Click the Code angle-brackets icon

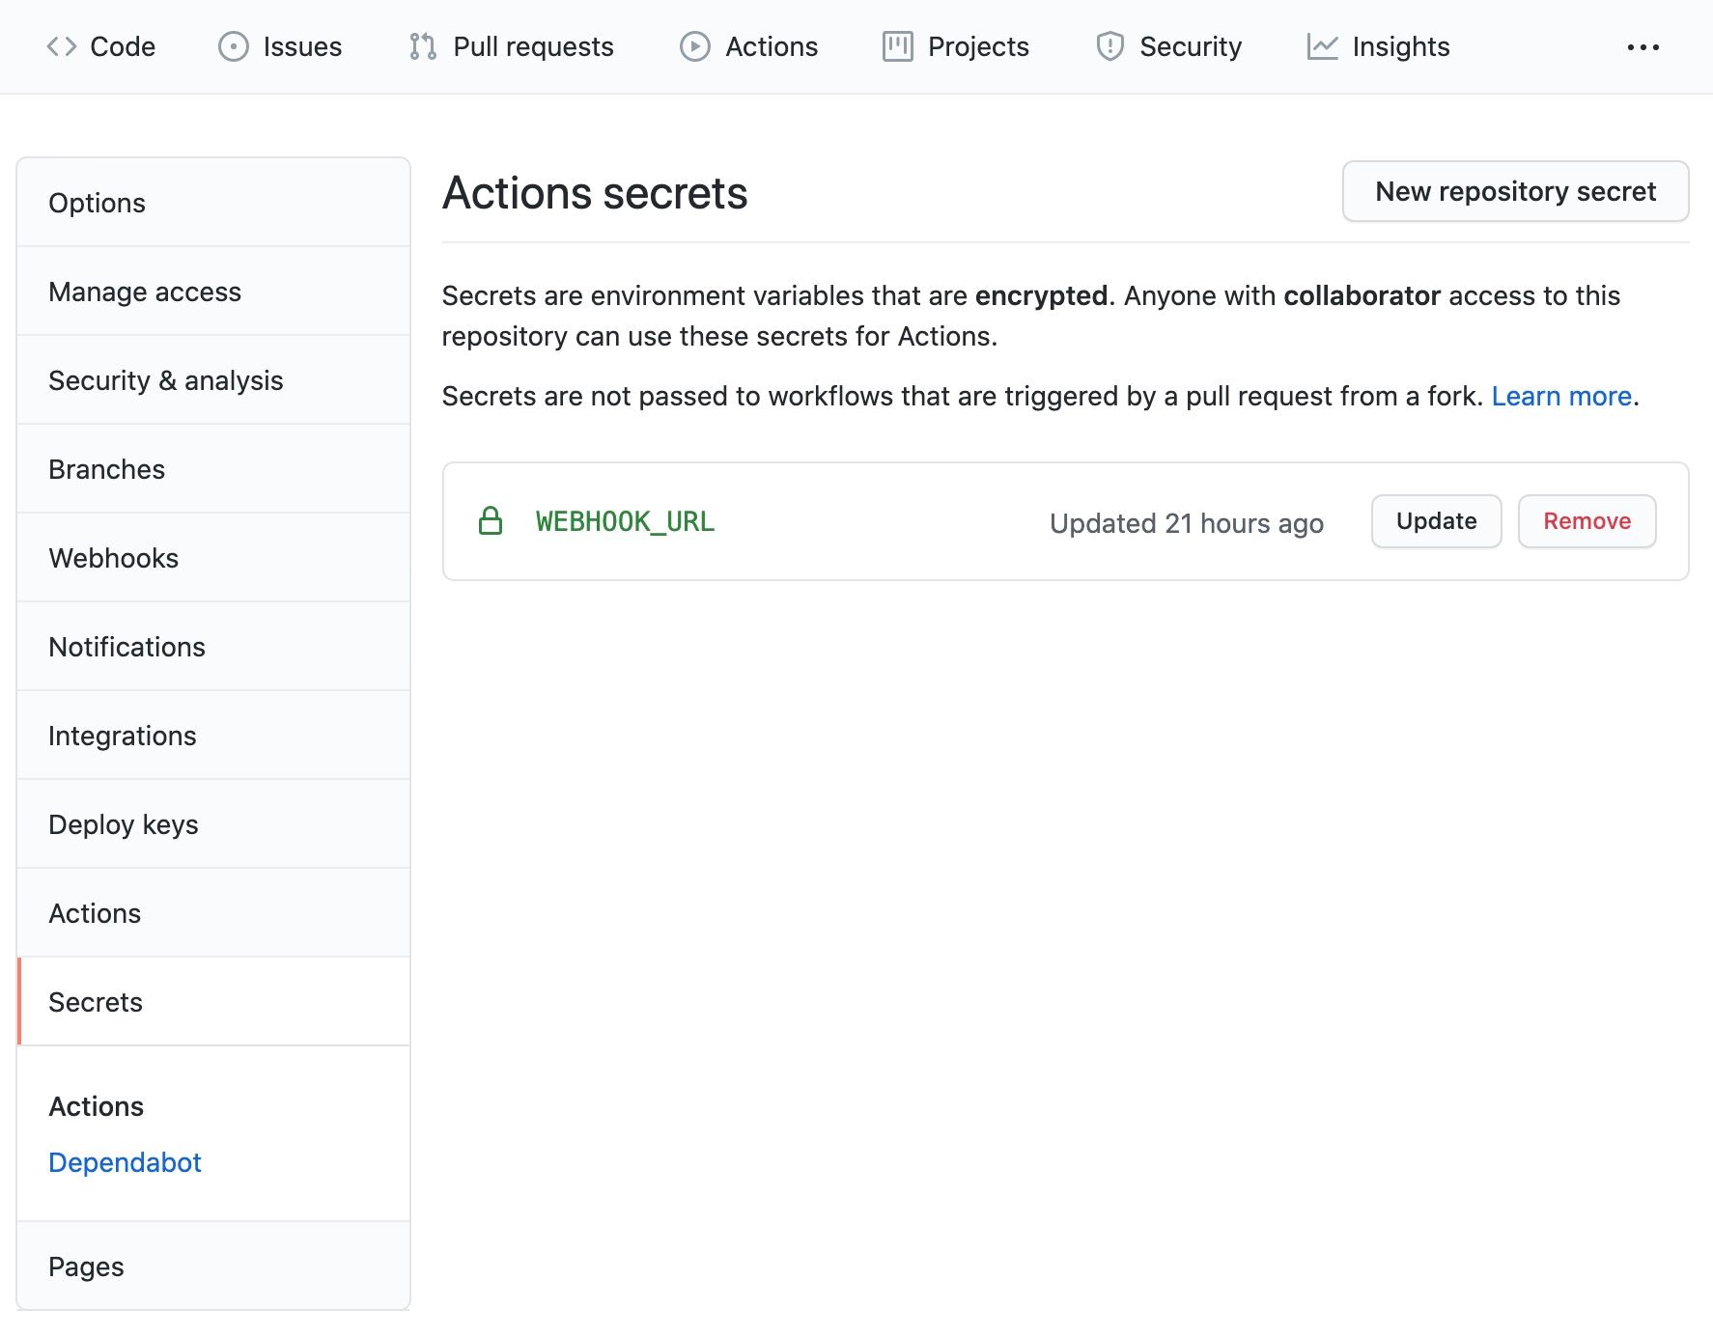[62, 46]
